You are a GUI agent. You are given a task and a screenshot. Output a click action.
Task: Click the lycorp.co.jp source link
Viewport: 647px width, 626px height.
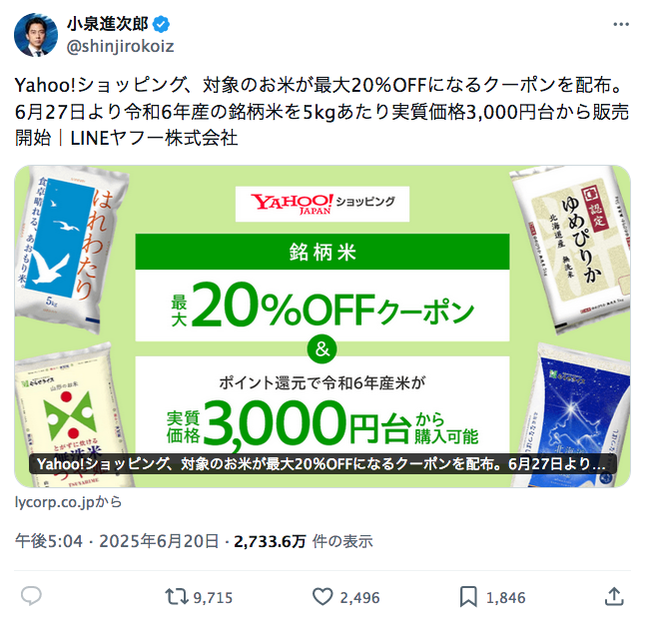point(68,502)
